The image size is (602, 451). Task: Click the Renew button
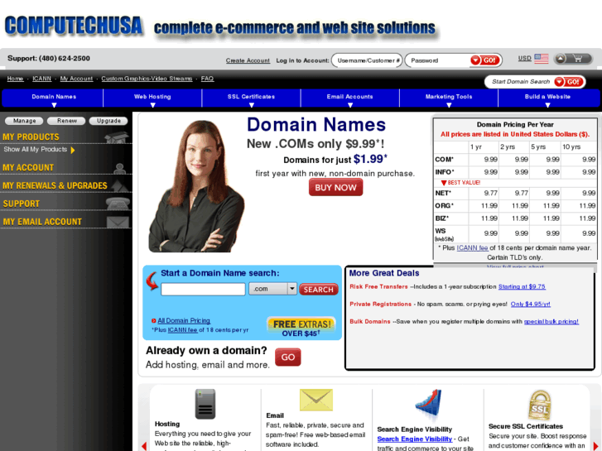coord(66,121)
